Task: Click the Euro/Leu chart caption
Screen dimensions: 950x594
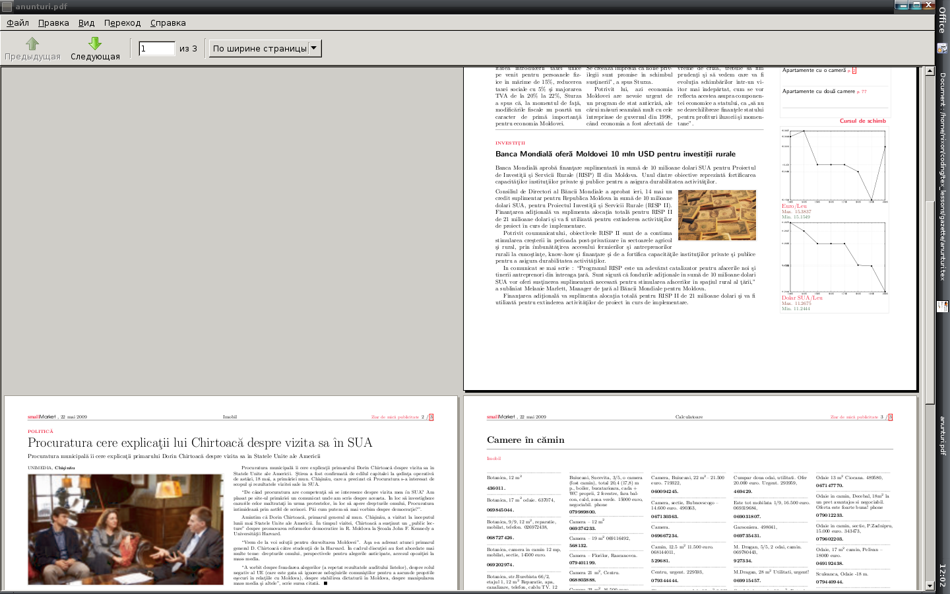Action: pos(794,206)
